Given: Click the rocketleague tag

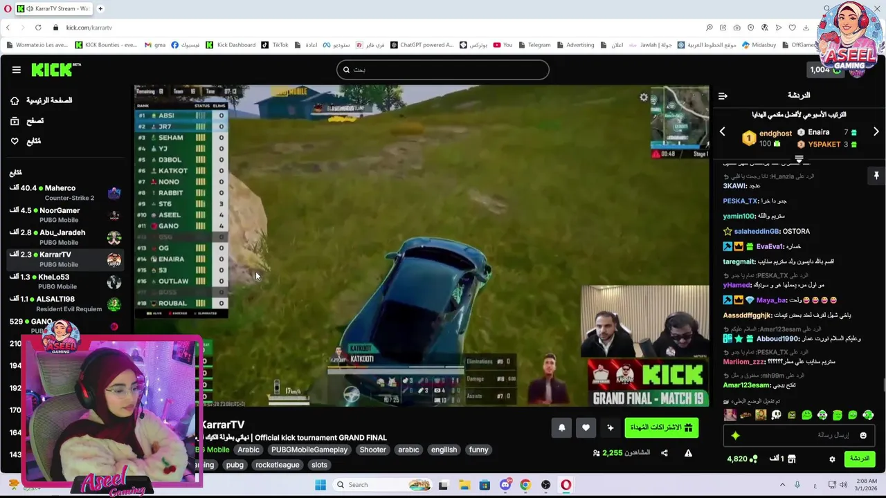Looking at the screenshot, I should pyautogui.click(x=277, y=465).
